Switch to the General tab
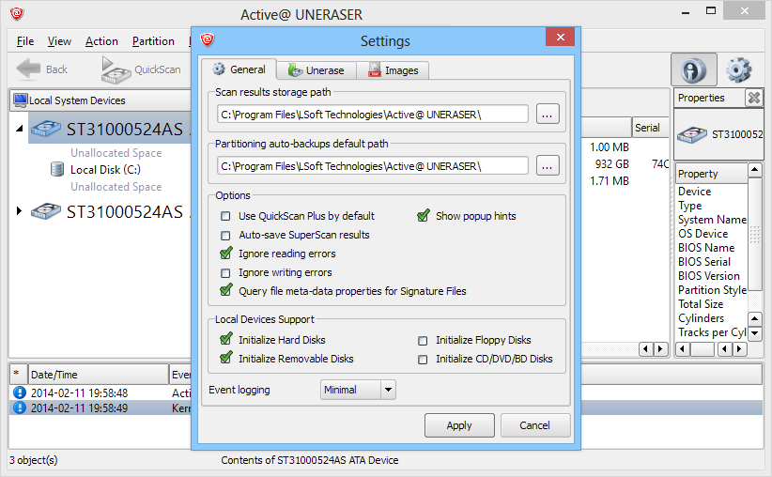Image resolution: width=772 pixels, height=477 pixels. 239,69
